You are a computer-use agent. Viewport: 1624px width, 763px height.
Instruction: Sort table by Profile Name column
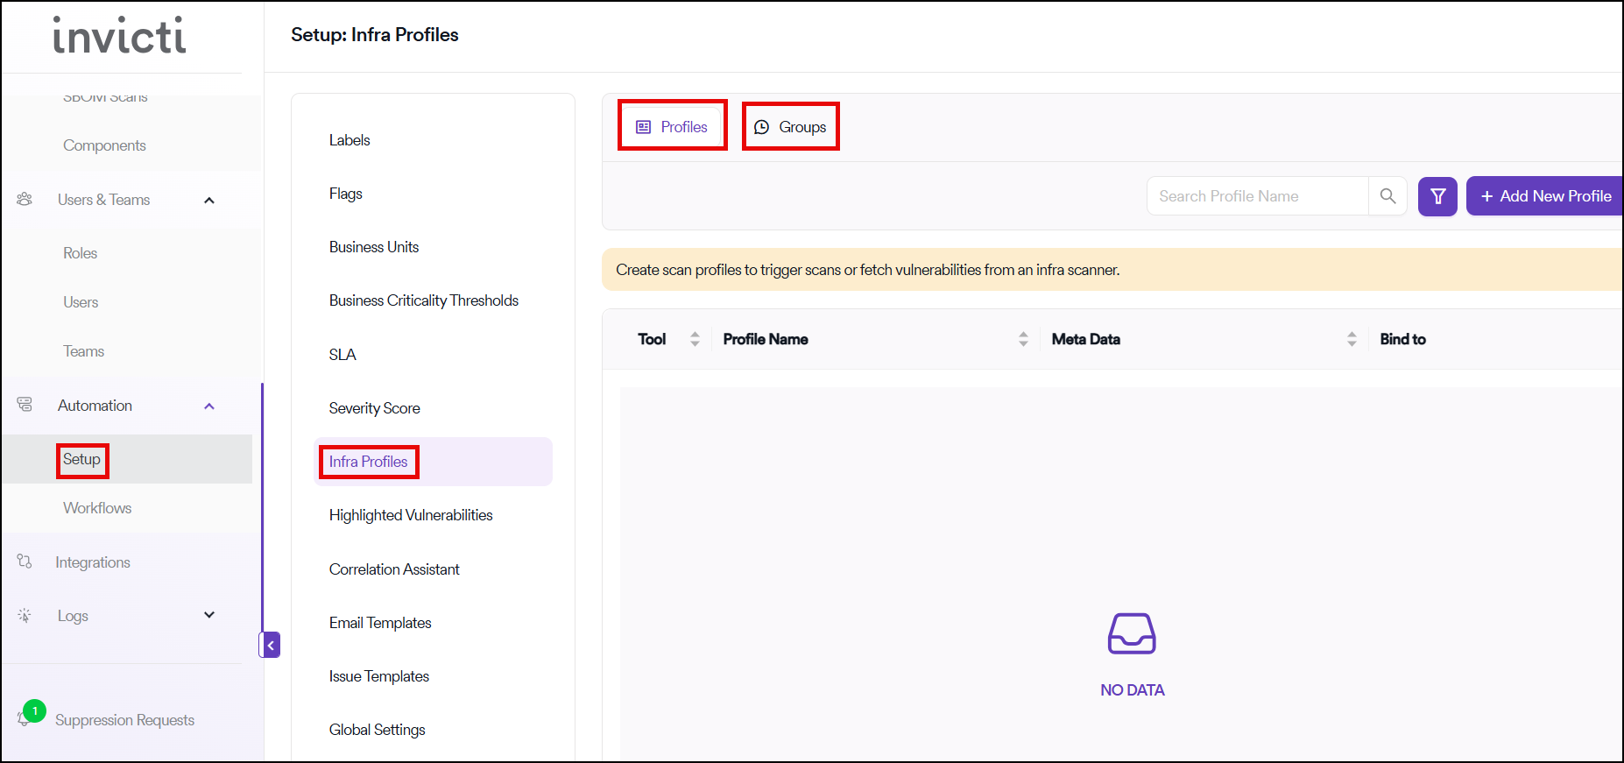point(1023,339)
